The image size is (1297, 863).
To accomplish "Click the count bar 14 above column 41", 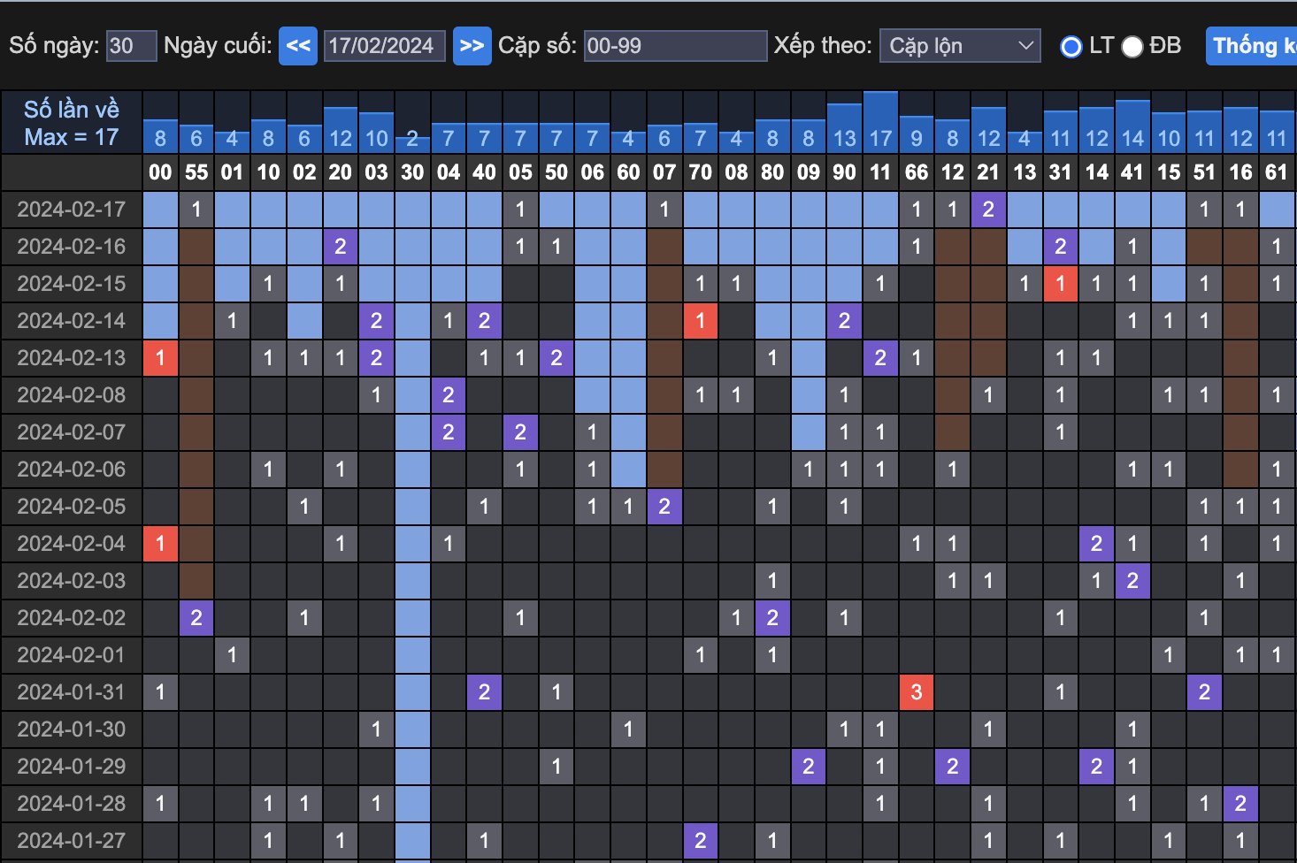I will click(1132, 126).
